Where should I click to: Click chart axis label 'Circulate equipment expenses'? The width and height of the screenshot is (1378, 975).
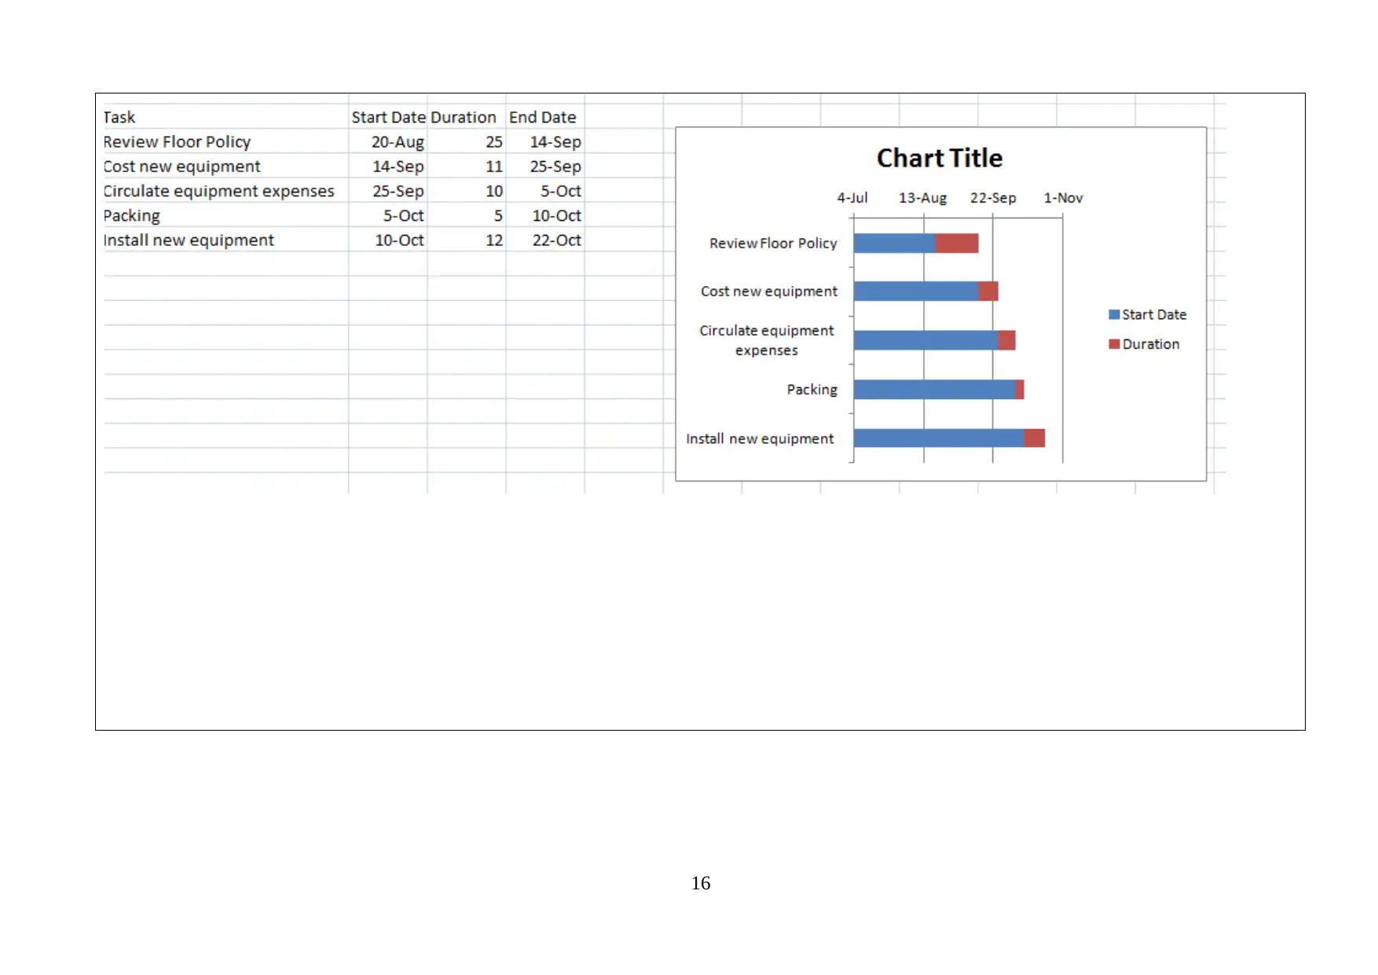767,340
